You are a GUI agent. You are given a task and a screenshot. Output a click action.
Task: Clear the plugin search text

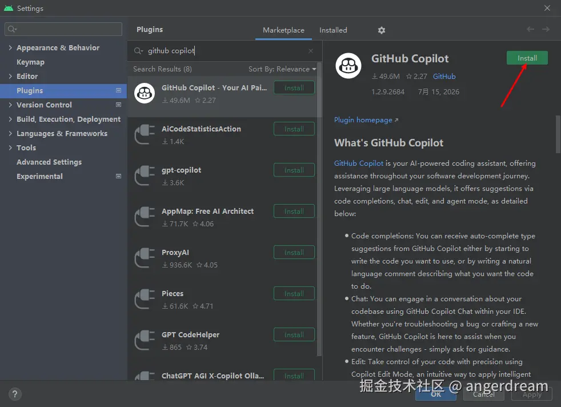coord(311,51)
